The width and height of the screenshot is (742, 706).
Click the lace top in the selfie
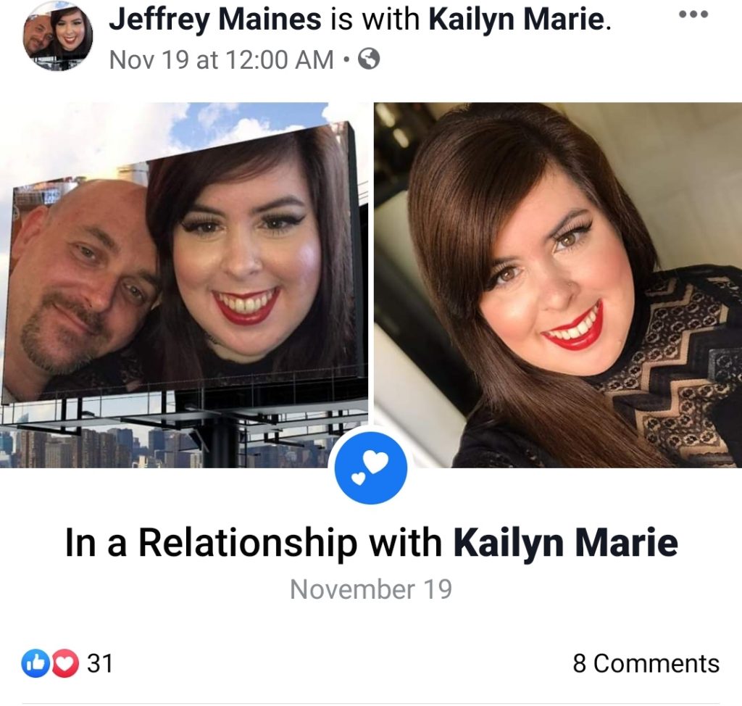(672, 370)
